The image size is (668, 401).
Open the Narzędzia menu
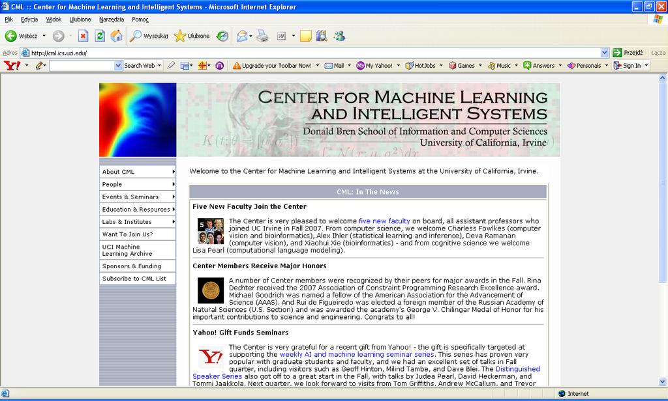[112, 19]
